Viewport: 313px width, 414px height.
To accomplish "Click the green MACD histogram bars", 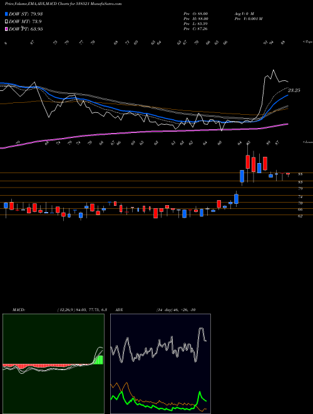I will [99, 360].
